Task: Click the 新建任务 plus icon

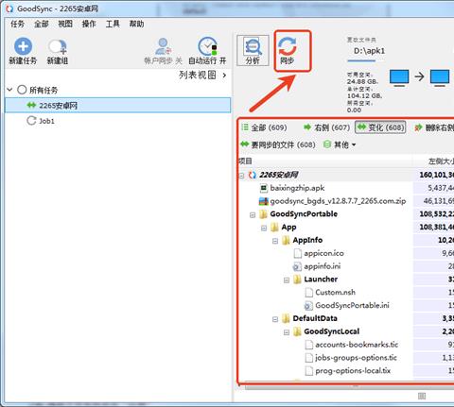Action: coord(23,46)
